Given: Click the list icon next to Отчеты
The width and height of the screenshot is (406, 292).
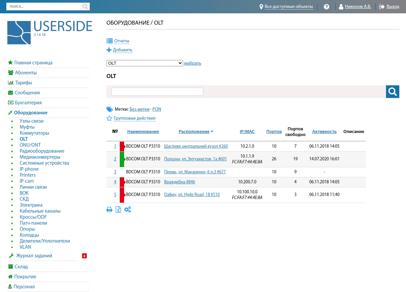Looking at the screenshot, I should tap(109, 40).
